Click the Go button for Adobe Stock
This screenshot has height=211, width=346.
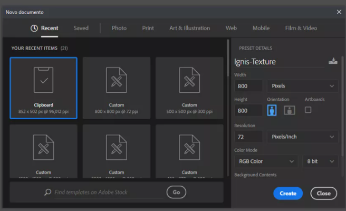click(176, 192)
